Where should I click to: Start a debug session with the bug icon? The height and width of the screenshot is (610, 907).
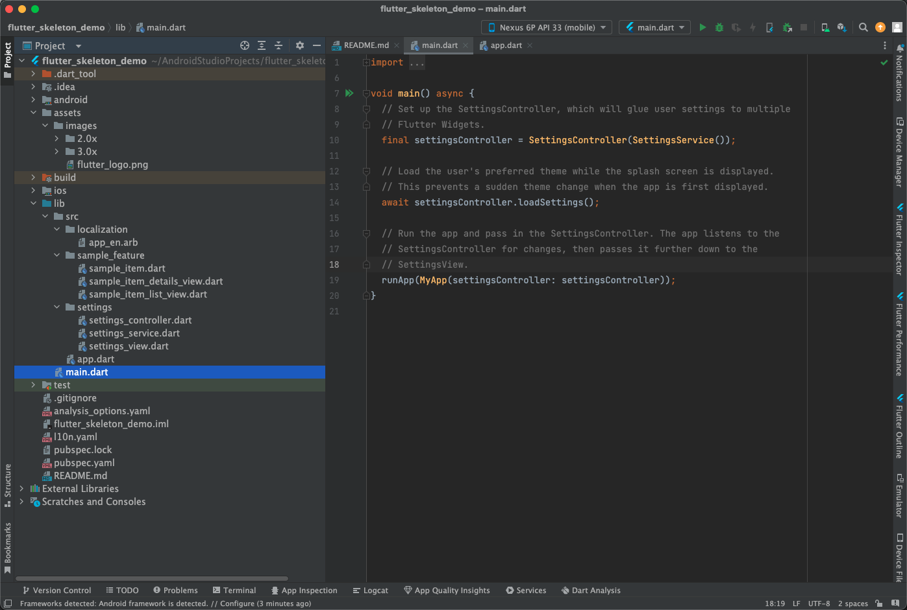(x=719, y=27)
